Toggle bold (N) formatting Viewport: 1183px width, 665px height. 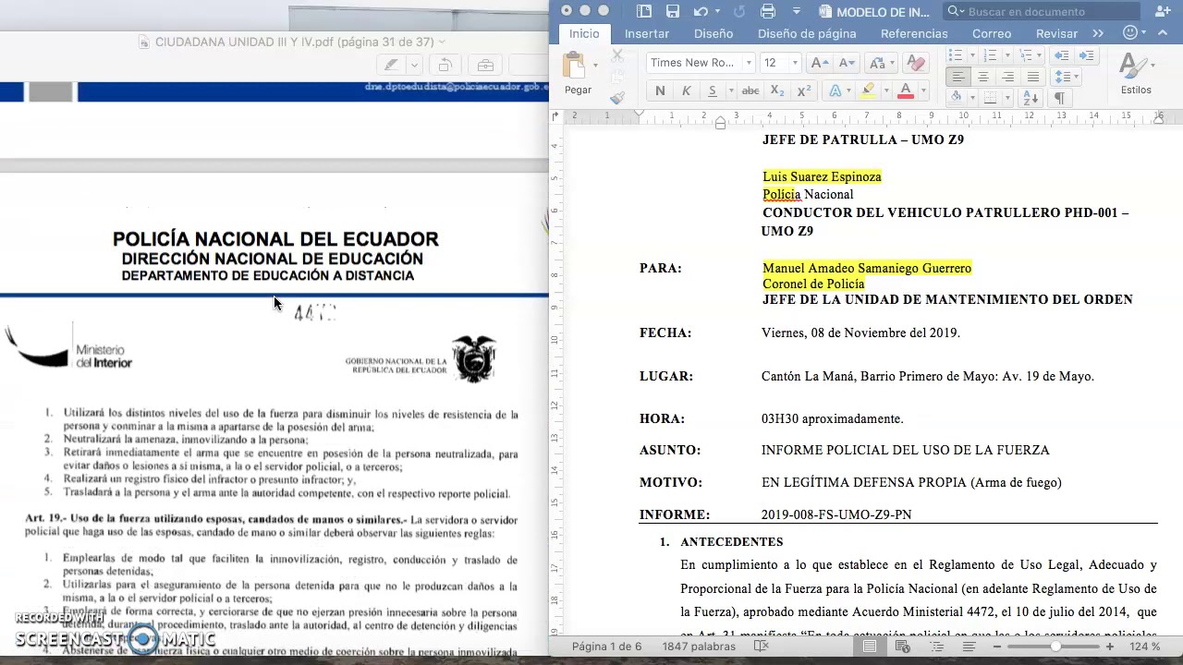[x=660, y=91]
